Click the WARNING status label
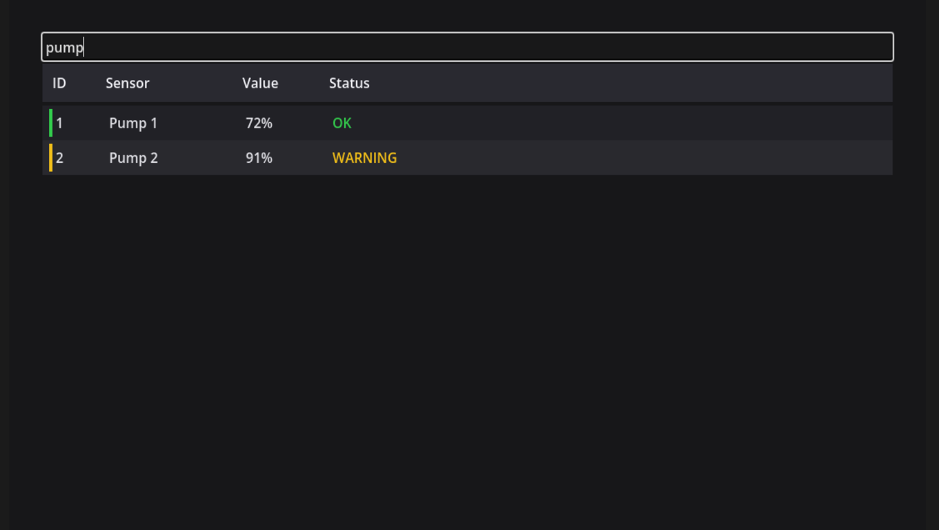This screenshot has width=939, height=530. (364, 157)
